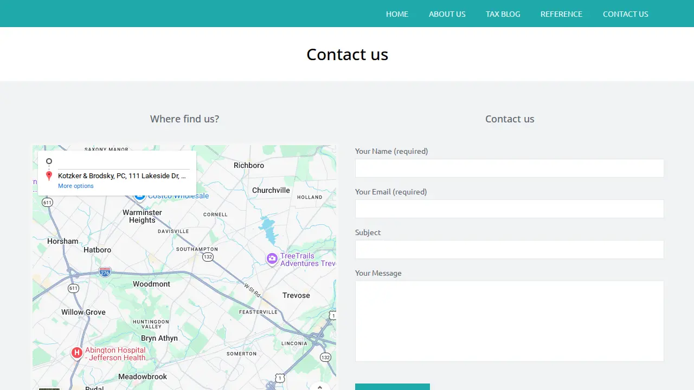Click the More options map link

(x=76, y=186)
